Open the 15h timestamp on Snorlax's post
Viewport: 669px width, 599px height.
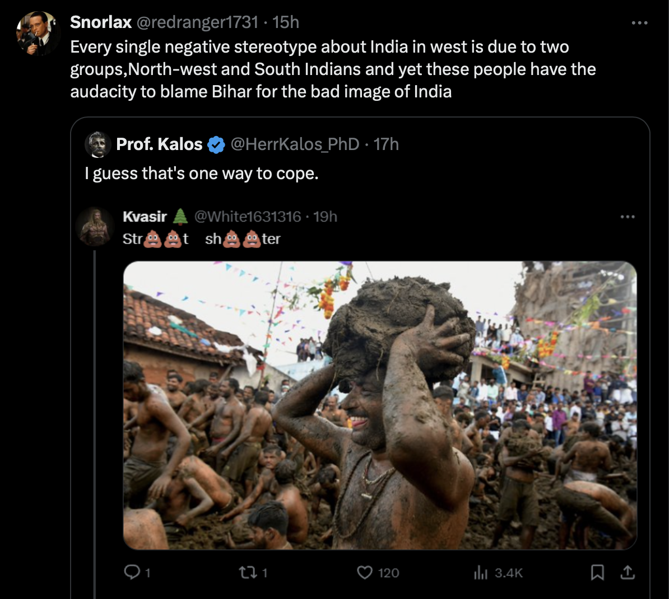point(286,22)
